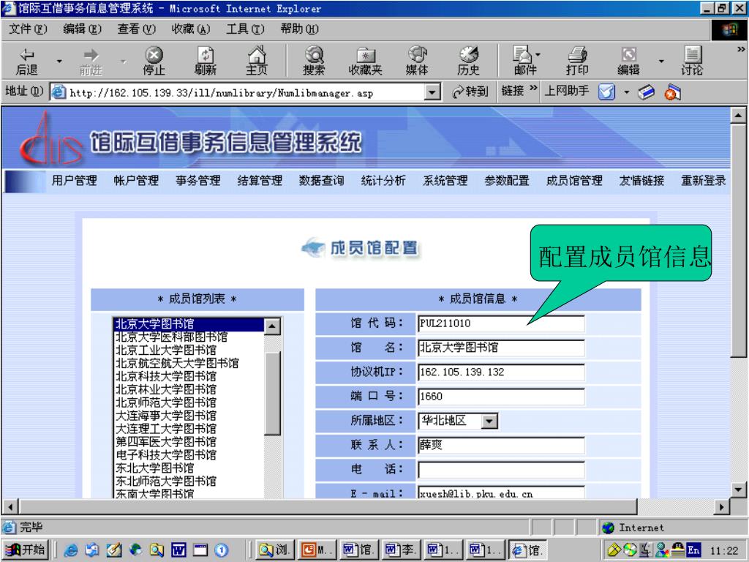The image size is (749, 562).
Task: Click the Forward (前进) toolbar icon
Action: pos(91,61)
